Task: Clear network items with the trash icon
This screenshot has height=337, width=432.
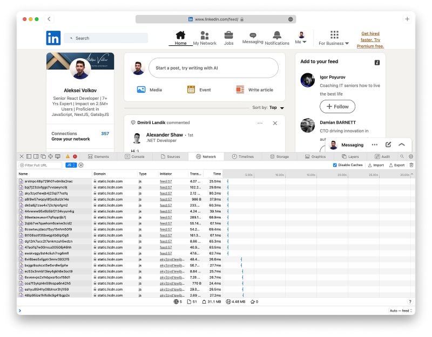Action: [x=411, y=165]
